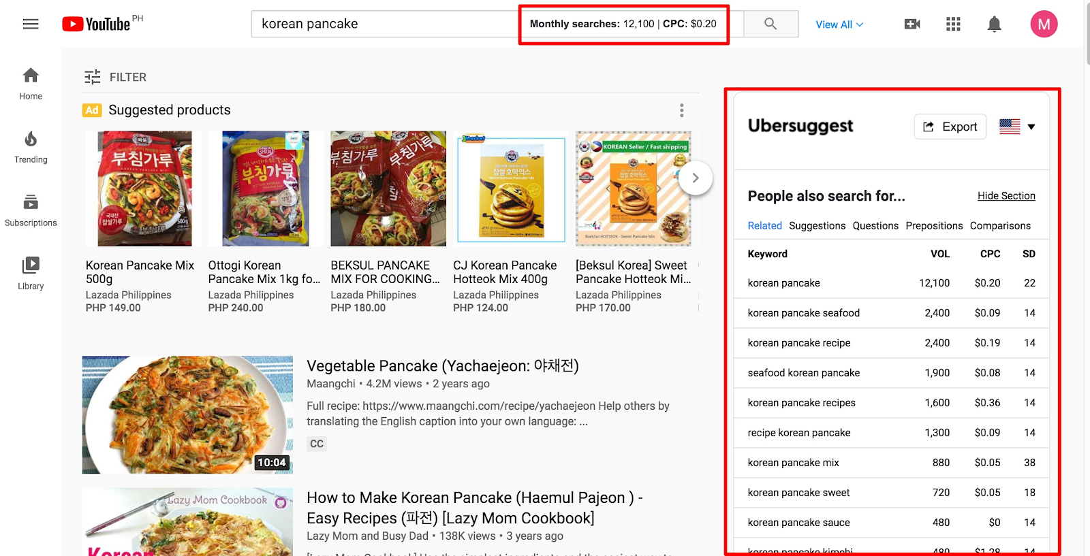Select keyword 'korean pancake' row
Screen dimensions: 1090x556
click(x=891, y=283)
